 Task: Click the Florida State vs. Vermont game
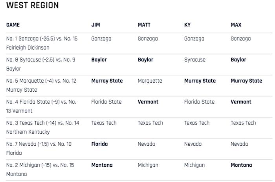[41, 106]
